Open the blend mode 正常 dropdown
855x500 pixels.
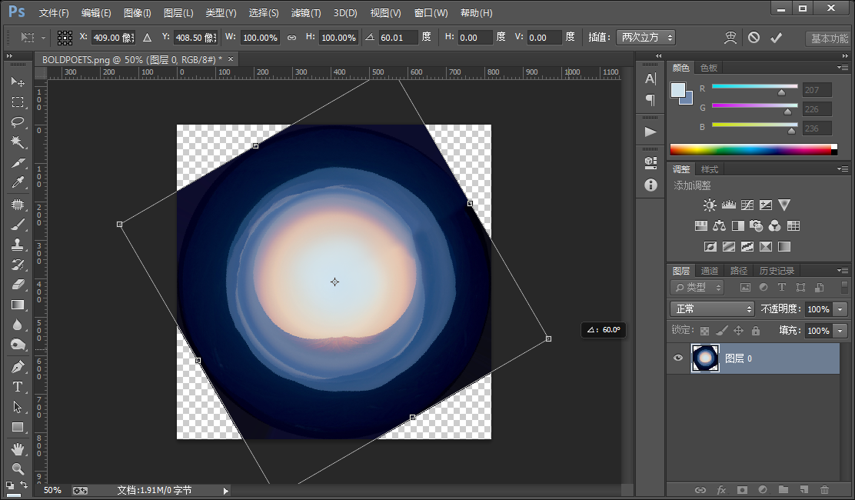(x=711, y=309)
